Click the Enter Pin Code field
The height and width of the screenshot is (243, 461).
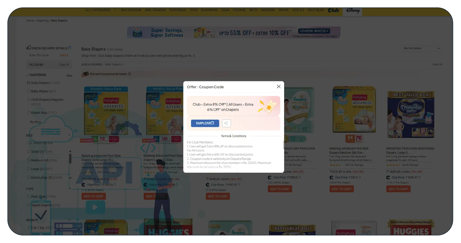pos(43,55)
